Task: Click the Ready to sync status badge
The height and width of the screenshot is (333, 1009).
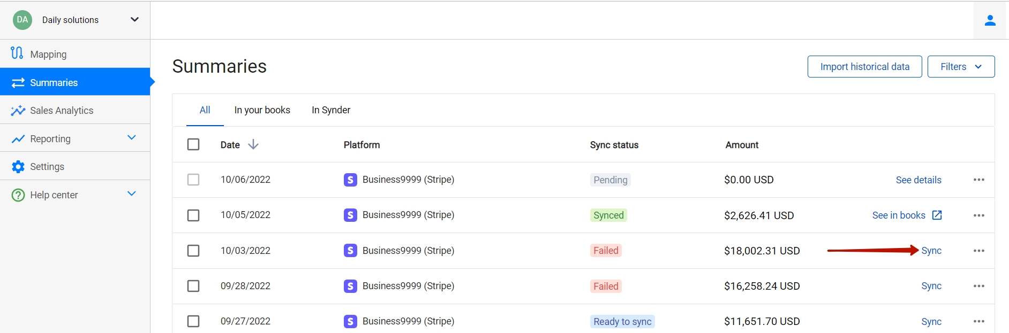Action: (x=622, y=321)
